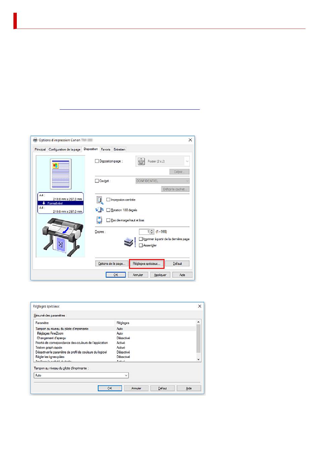Viewport: 319px width, 470px height.
Task: Click the Poster (2 x 2) layout icon
Action: [x=141, y=161]
